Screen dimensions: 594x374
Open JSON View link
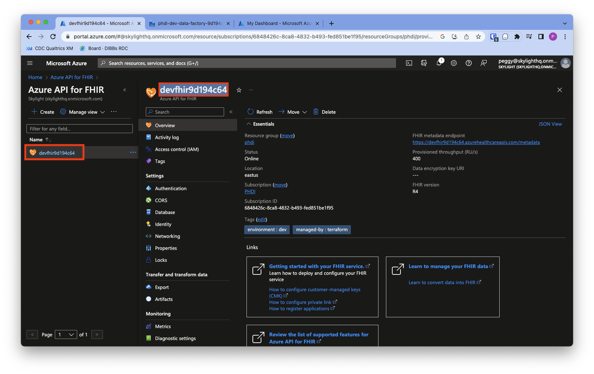pyautogui.click(x=550, y=124)
